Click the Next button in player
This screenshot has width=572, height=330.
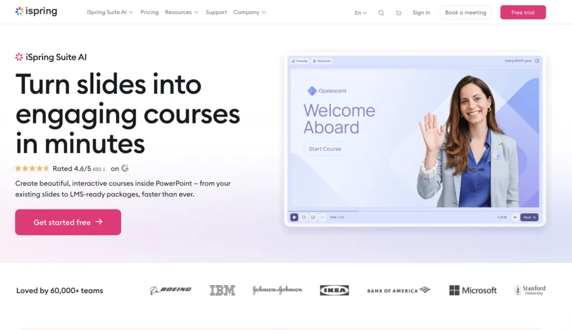tap(530, 217)
